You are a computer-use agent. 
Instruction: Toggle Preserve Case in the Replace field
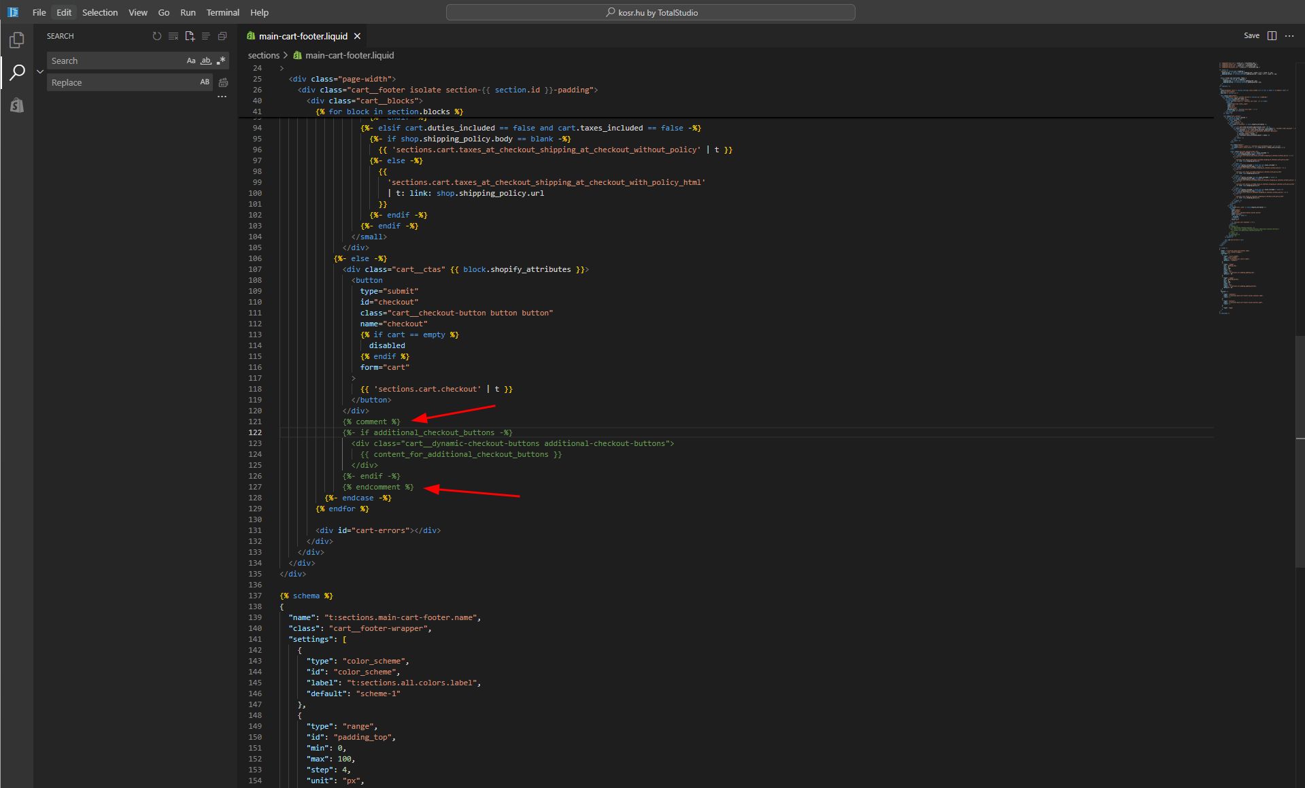click(205, 82)
